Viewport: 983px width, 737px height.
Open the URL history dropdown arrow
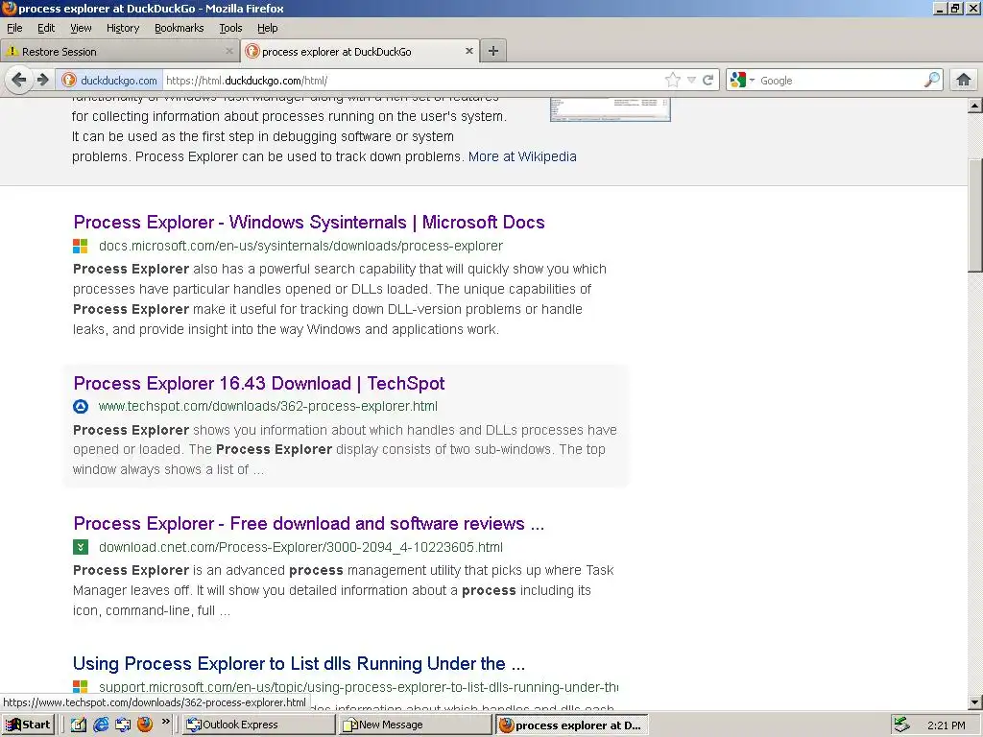pyautogui.click(x=691, y=81)
